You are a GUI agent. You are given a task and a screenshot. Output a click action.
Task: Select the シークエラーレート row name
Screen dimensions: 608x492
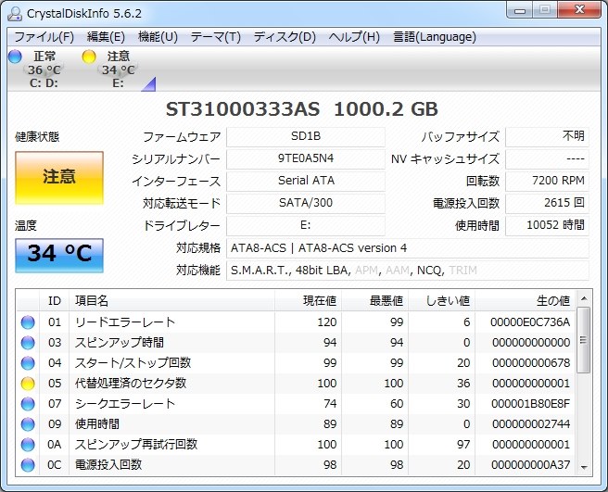[x=125, y=404]
